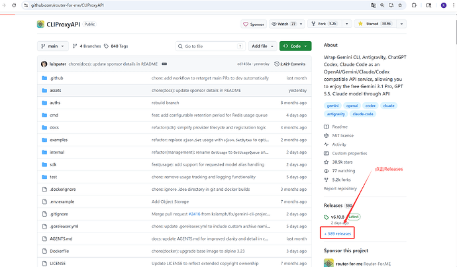Open the cmd folder
The width and height of the screenshot is (457, 267).
[x=54, y=115]
